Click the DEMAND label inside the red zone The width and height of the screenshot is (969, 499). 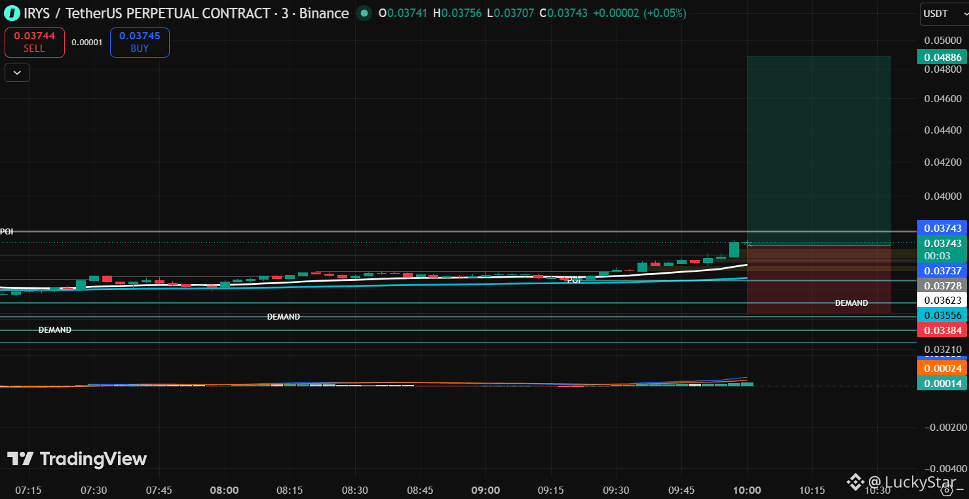(851, 303)
